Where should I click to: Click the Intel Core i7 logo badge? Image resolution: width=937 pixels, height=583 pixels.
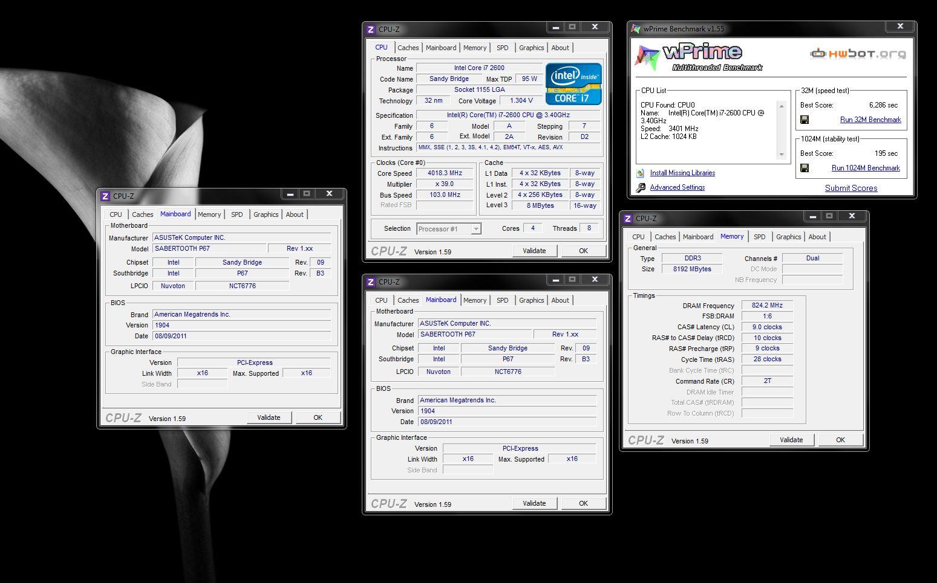coord(573,84)
